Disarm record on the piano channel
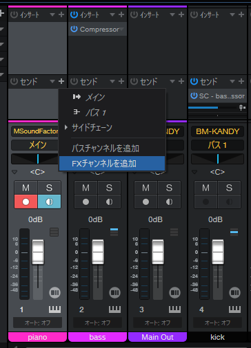This screenshot has height=348, width=251. pos(26,202)
